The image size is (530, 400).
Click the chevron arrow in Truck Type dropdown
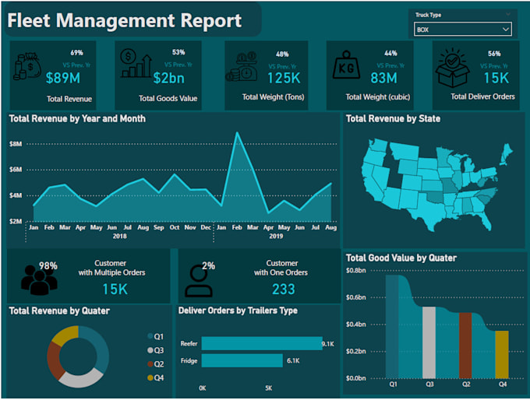[505, 30]
